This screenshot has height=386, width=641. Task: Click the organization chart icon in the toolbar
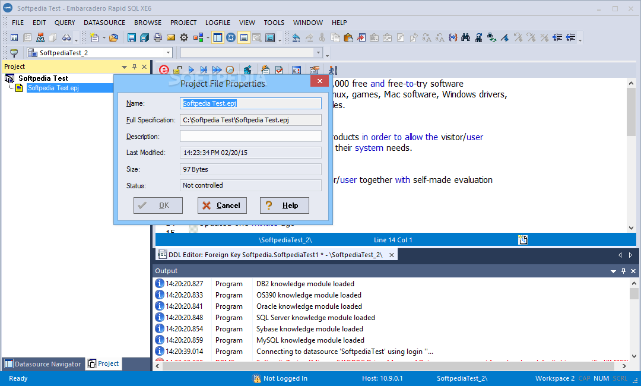(40, 38)
